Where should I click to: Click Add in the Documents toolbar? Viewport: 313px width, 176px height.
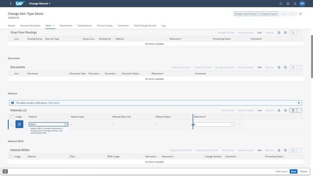tap(259, 67)
